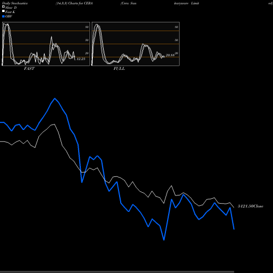
Task: Click the 80 axis label in FULL chart
Action: (x=176, y=27)
